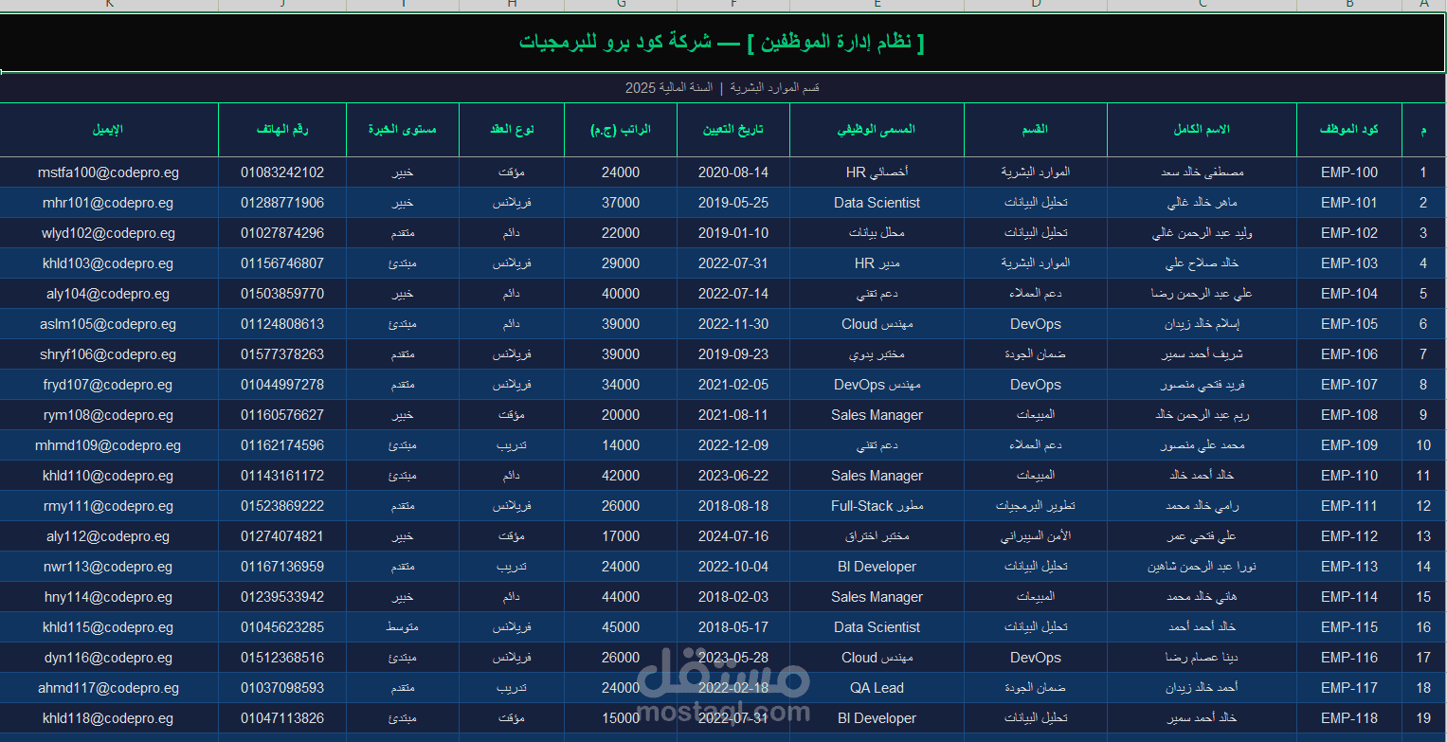Select the تاريخ التعيين header cell
The image size is (1447, 742).
tap(733, 129)
